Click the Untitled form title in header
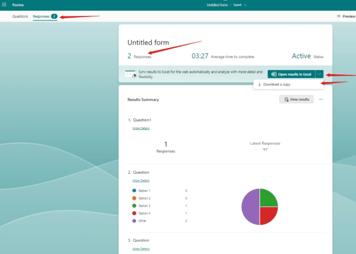This screenshot has width=356, height=254. (x=217, y=5)
